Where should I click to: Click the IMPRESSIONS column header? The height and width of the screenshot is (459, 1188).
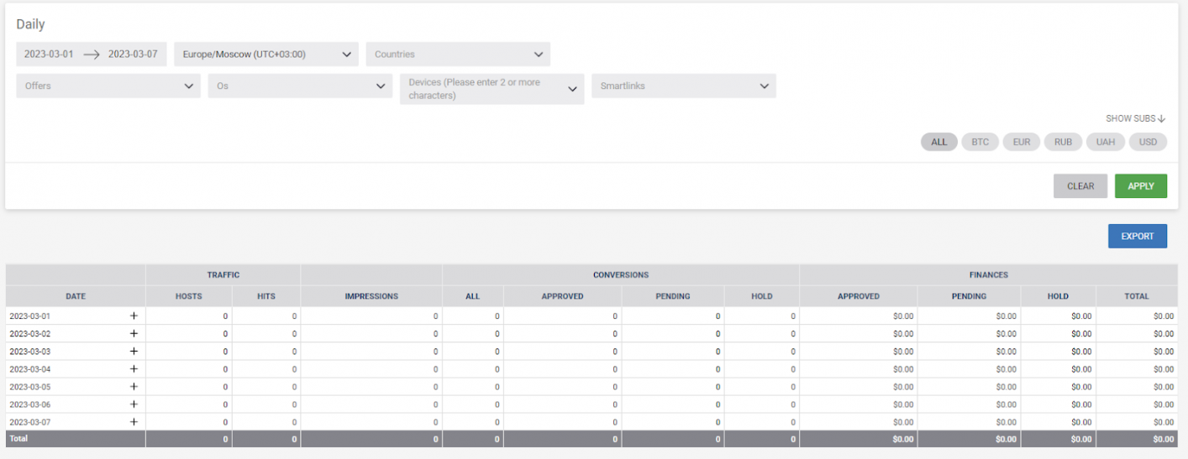coord(371,296)
